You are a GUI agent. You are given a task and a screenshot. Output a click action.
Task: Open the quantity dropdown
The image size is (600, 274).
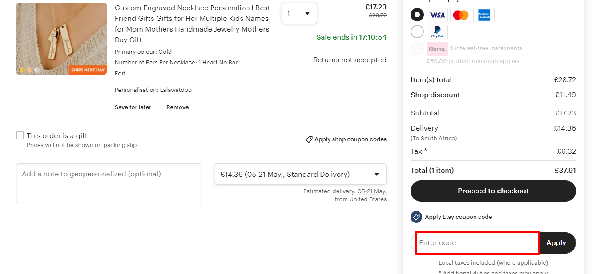[x=299, y=14]
